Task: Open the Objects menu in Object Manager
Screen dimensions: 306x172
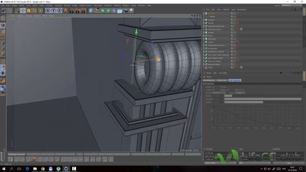Action: coord(226,10)
